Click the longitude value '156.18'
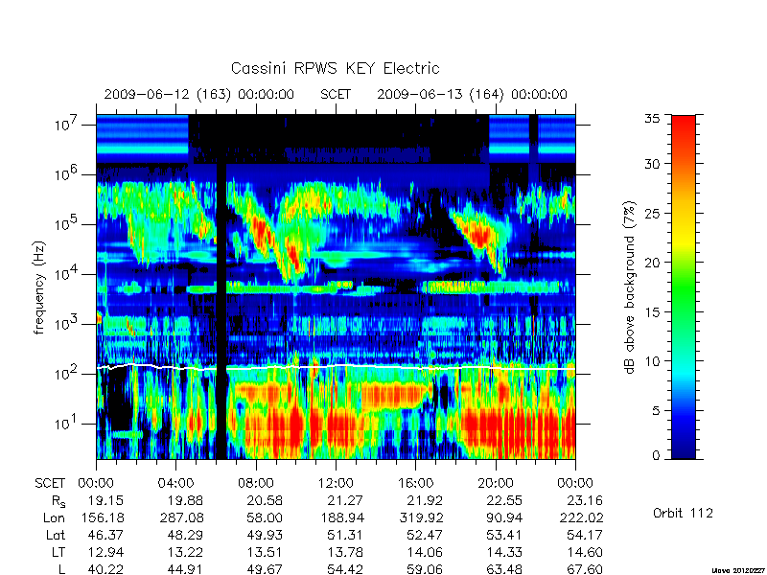Viewport: 767px width, 575px height. (x=102, y=517)
